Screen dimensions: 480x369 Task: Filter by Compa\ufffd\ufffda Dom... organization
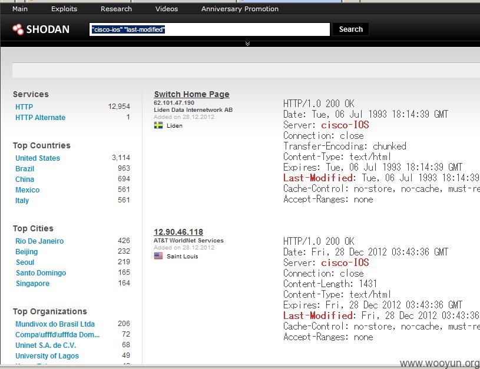click(58, 335)
